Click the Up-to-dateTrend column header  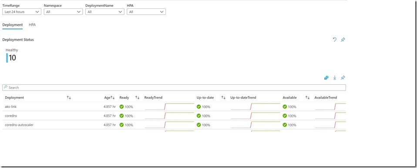pos(243,97)
